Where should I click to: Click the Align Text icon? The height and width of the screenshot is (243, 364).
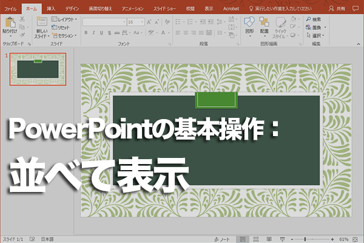tap(232, 27)
